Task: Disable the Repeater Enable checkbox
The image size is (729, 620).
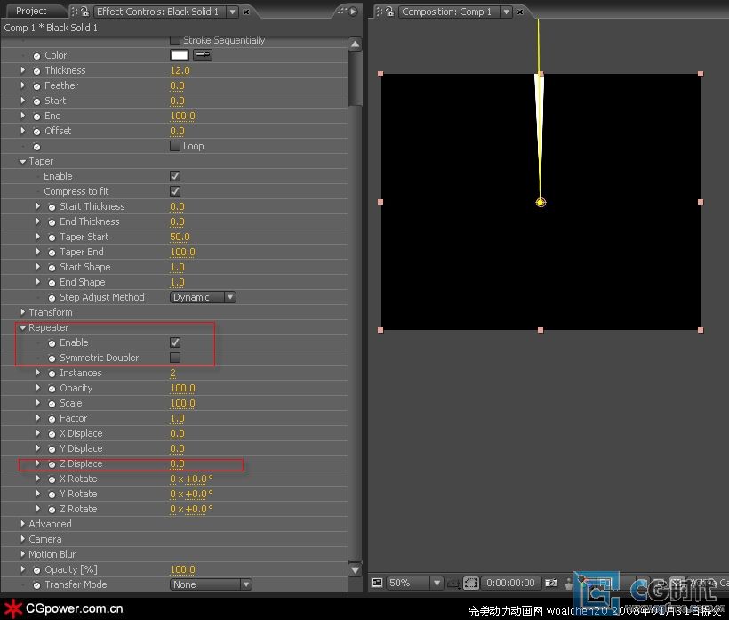Action: tap(175, 342)
